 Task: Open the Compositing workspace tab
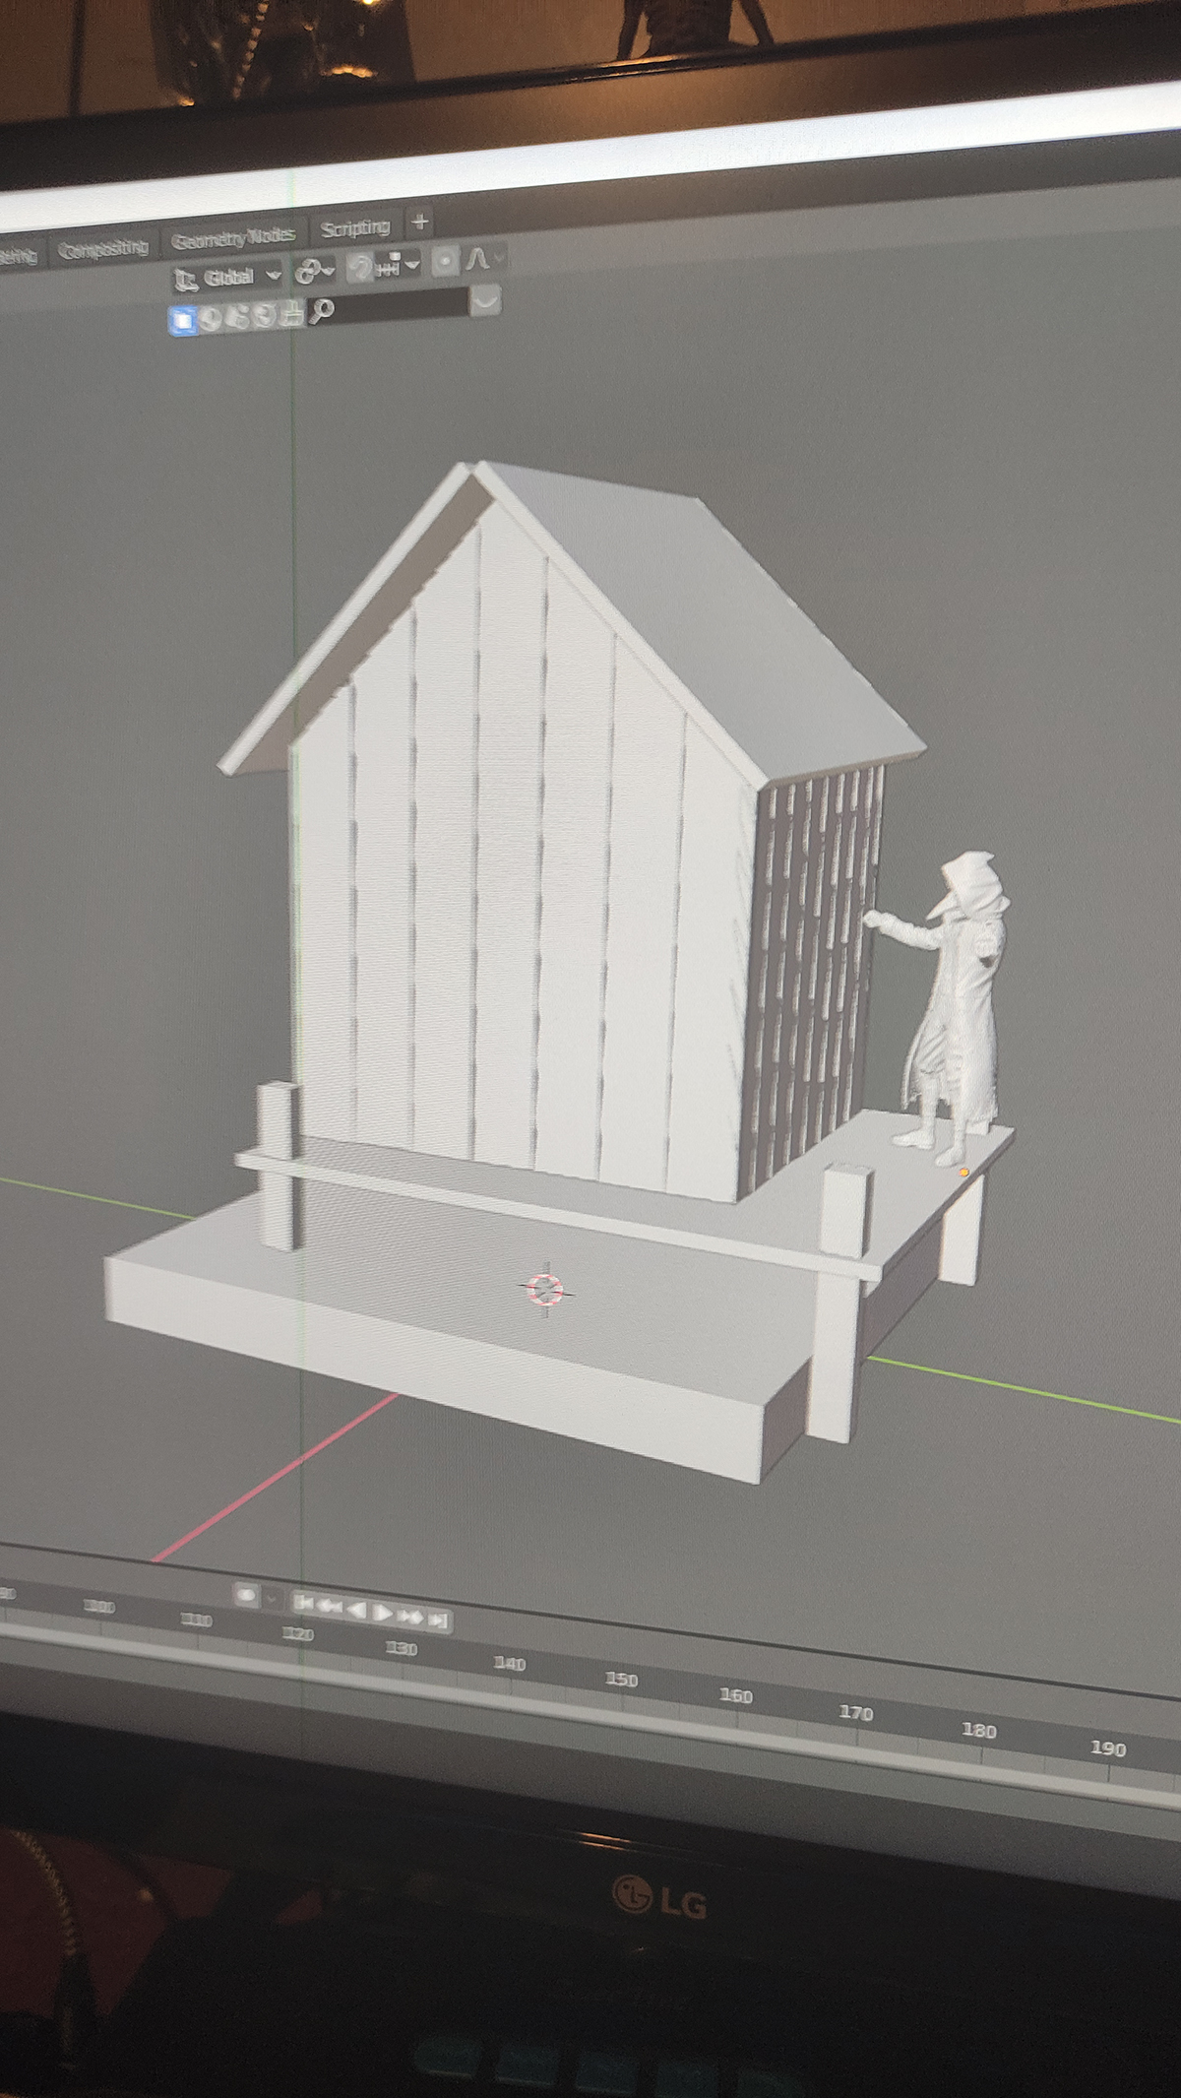(x=102, y=249)
